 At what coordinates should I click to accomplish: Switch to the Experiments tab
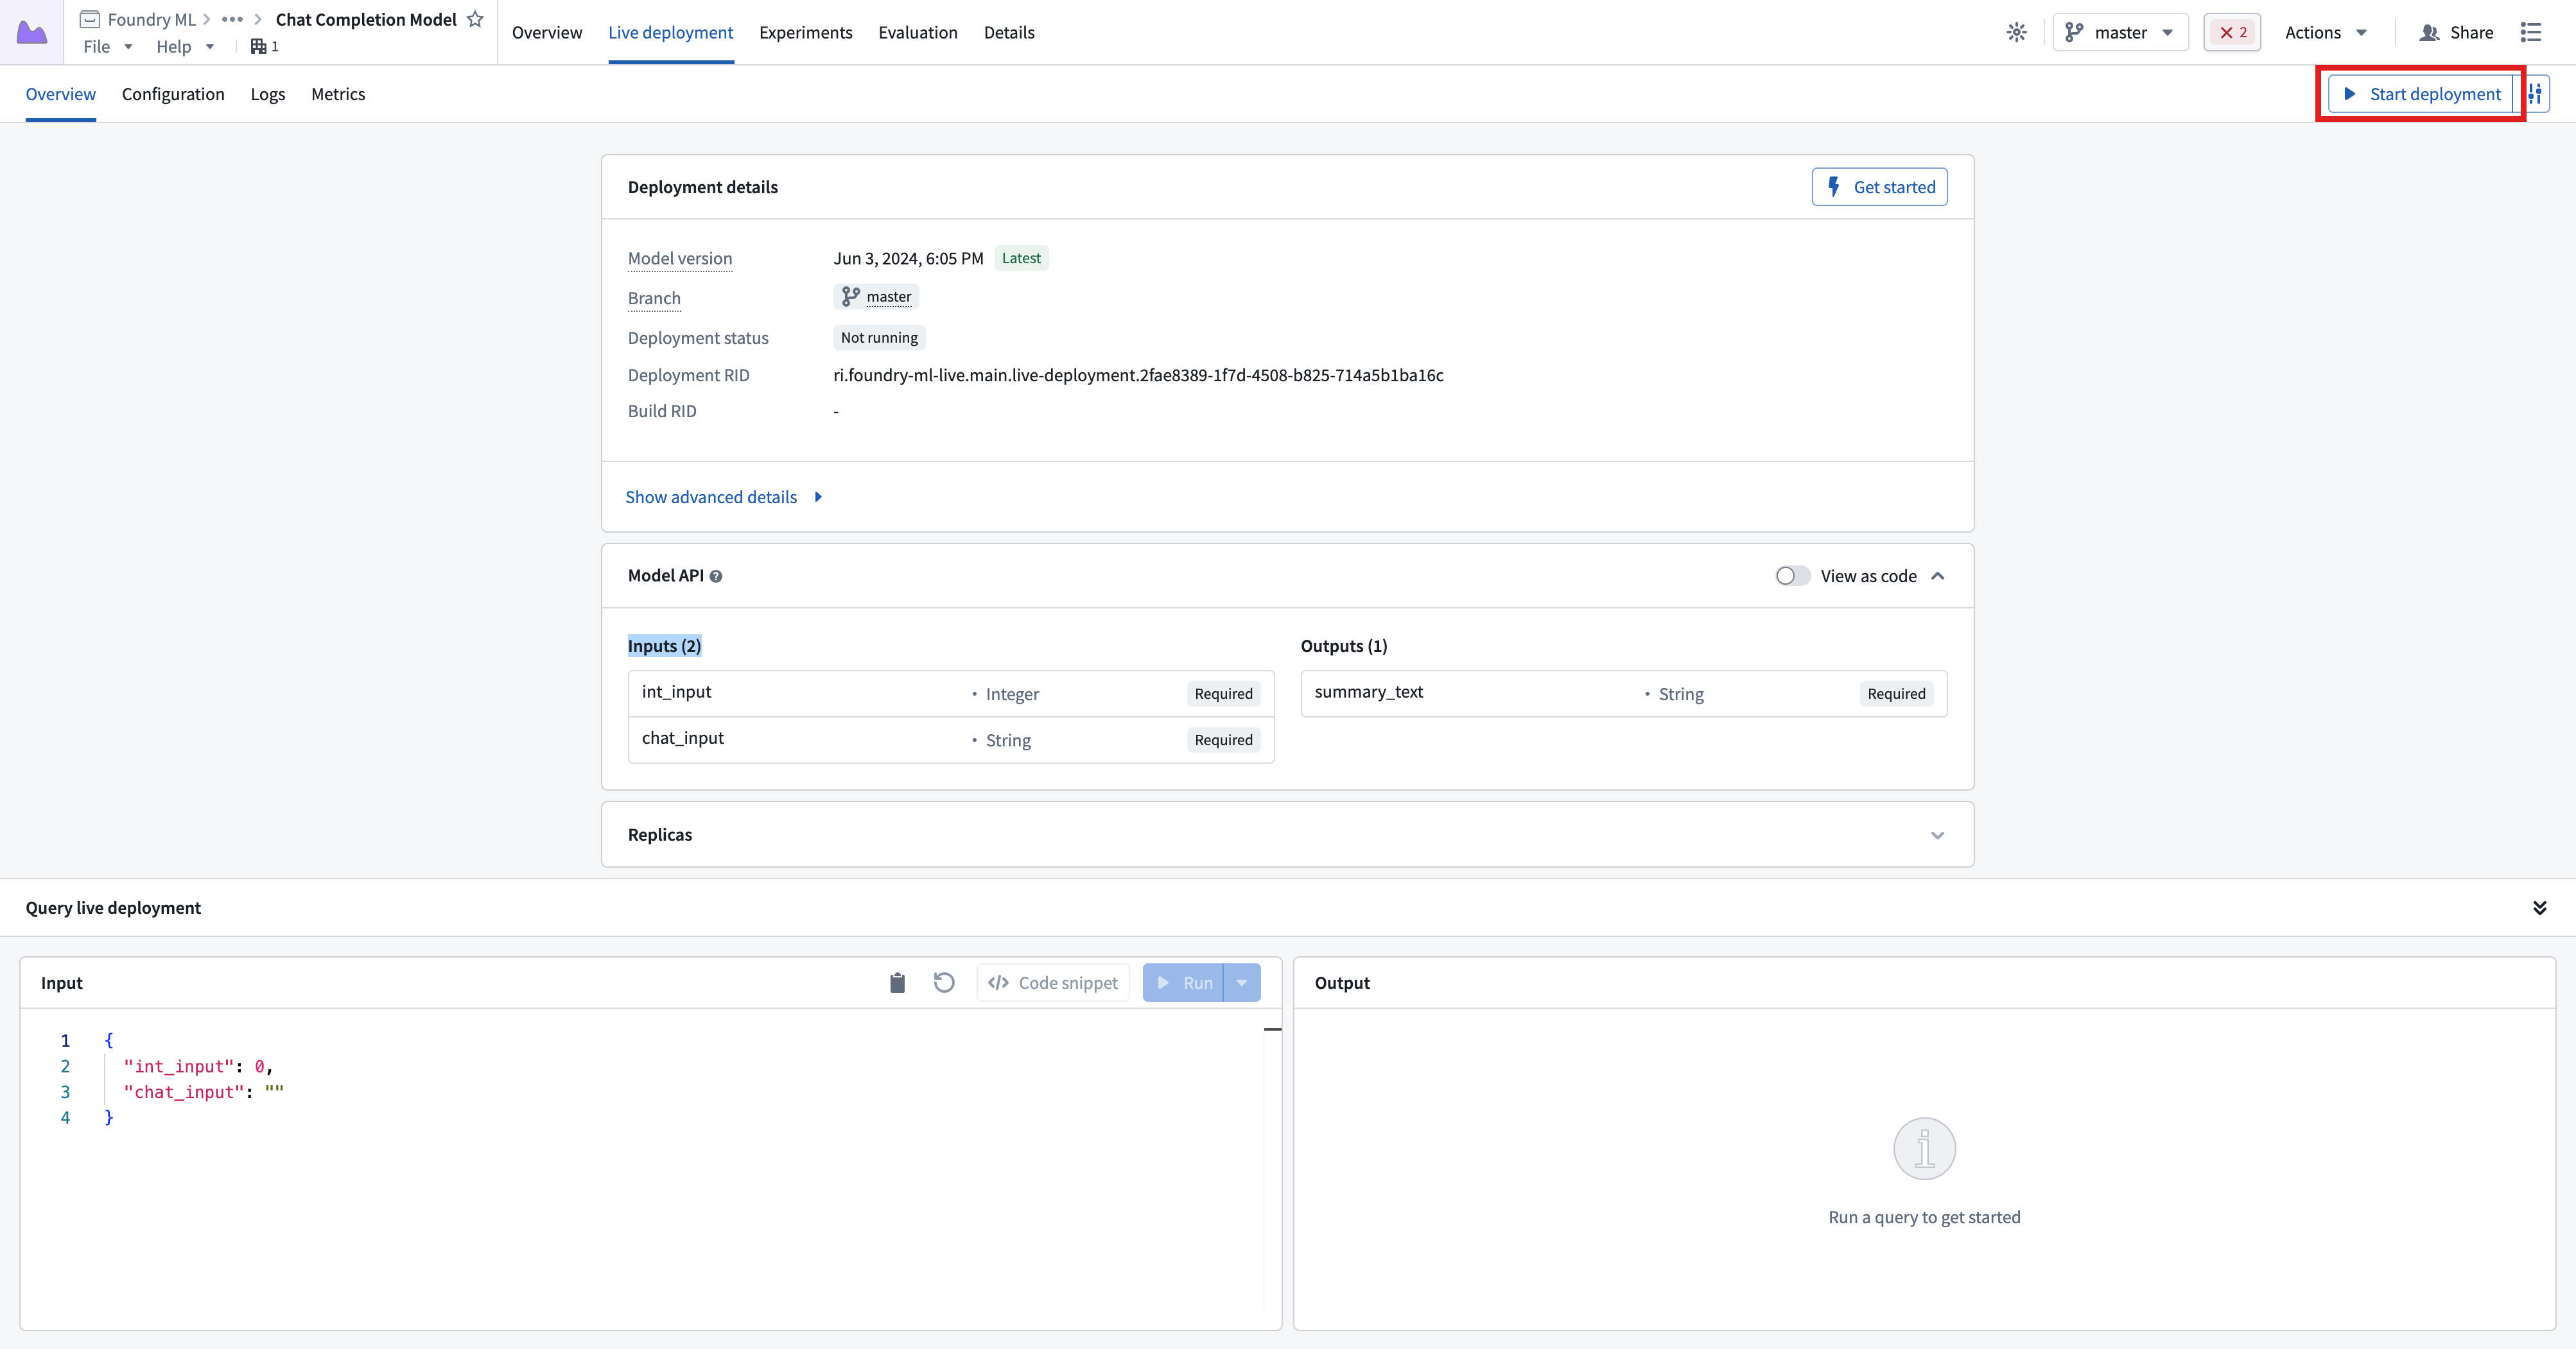(x=806, y=32)
